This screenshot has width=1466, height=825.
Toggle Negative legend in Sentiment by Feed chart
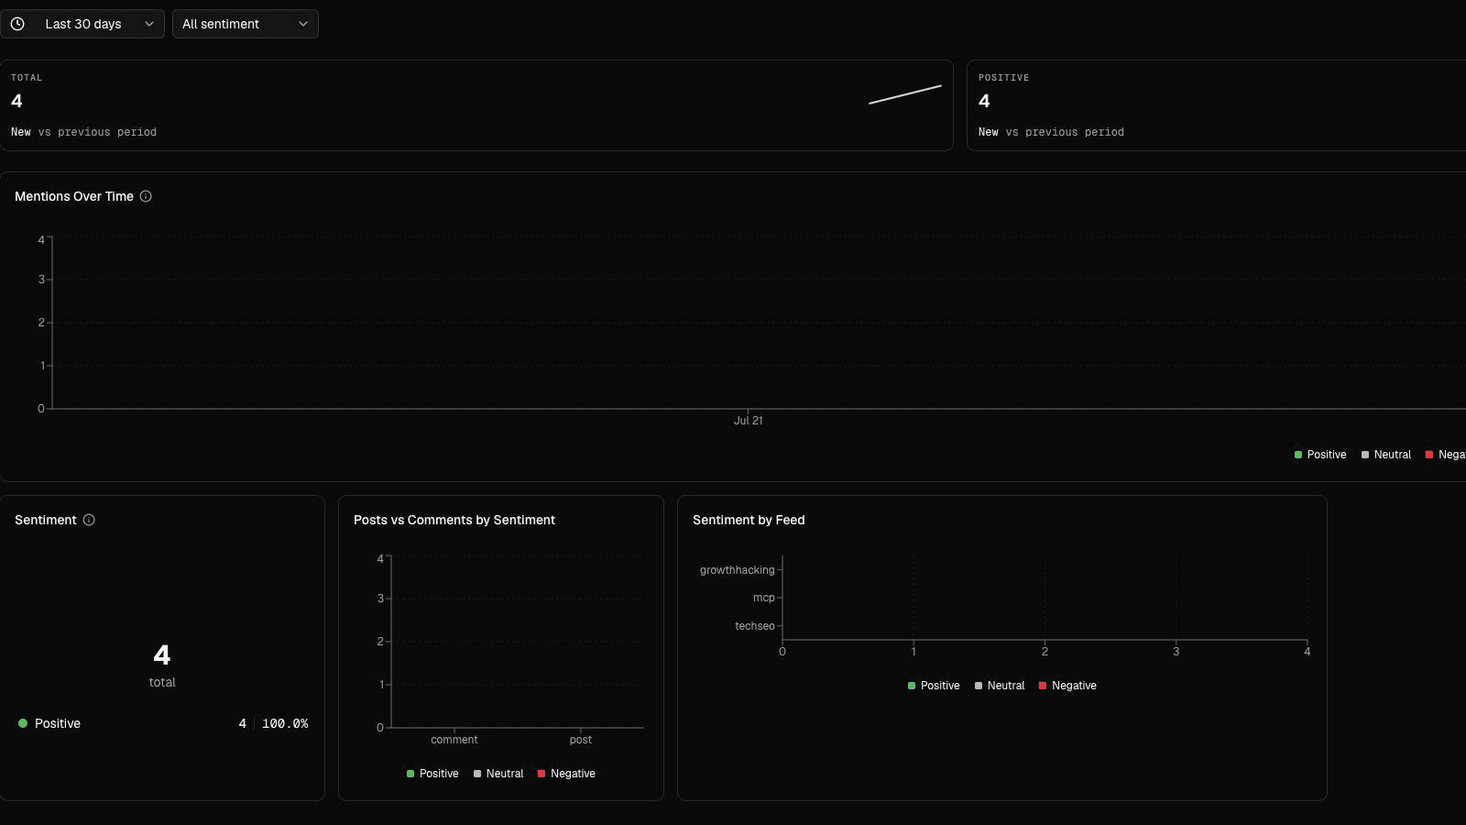[x=1067, y=686]
